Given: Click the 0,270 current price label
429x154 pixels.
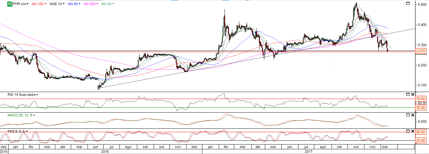Looking at the screenshot, I should point(420,51).
